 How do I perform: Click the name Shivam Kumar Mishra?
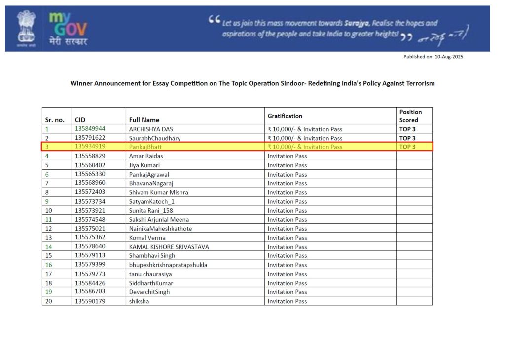point(158,192)
